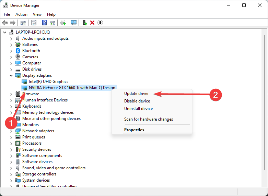Click the Storage controllers icon

[x=18, y=174]
